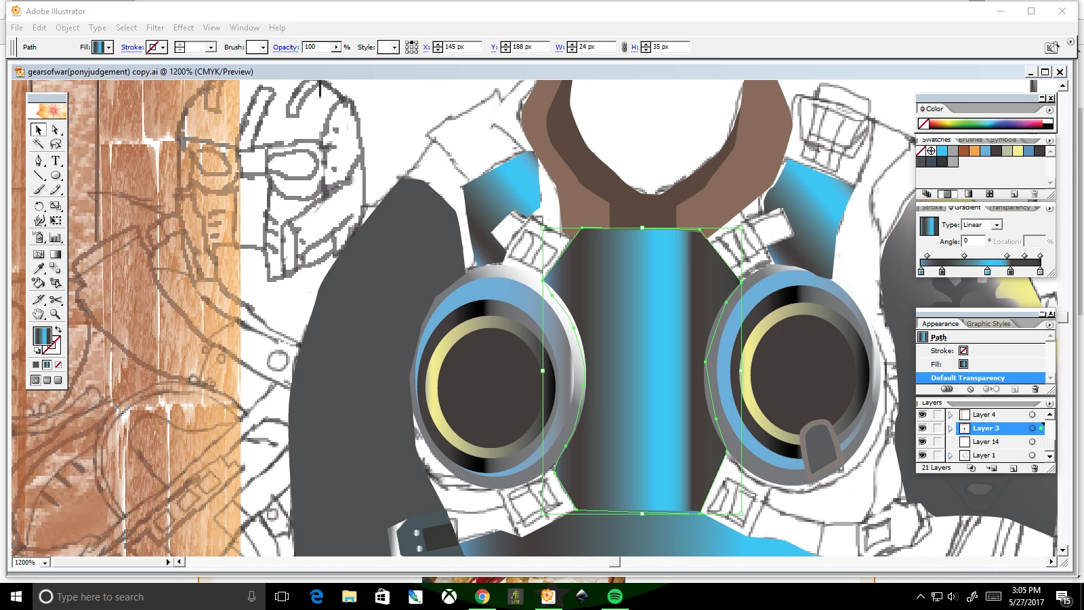Select the Direct Selection tool
Viewport: 1084px width, 610px height.
point(56,129)
